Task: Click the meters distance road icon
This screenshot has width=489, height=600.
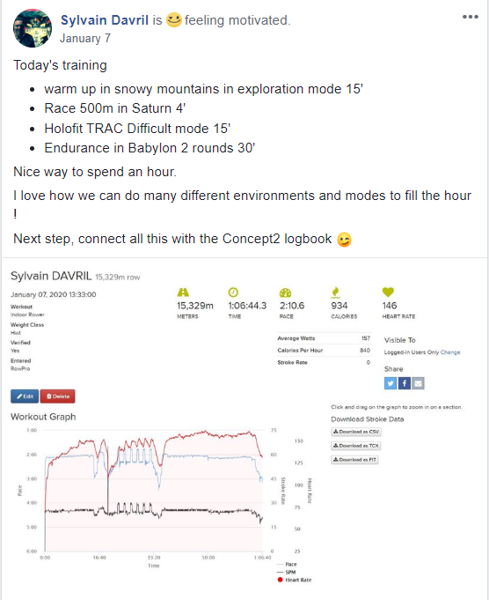Action: tap(183, 293)
